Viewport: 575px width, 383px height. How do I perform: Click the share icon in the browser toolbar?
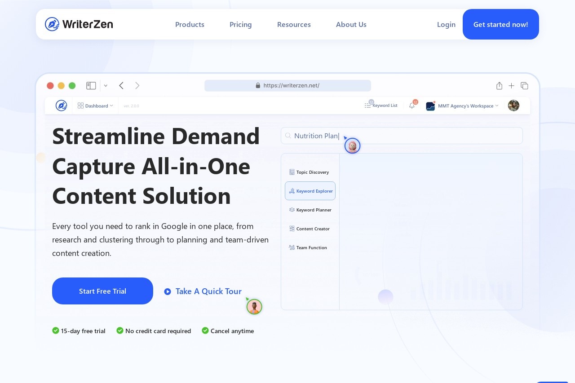[499, 85]
